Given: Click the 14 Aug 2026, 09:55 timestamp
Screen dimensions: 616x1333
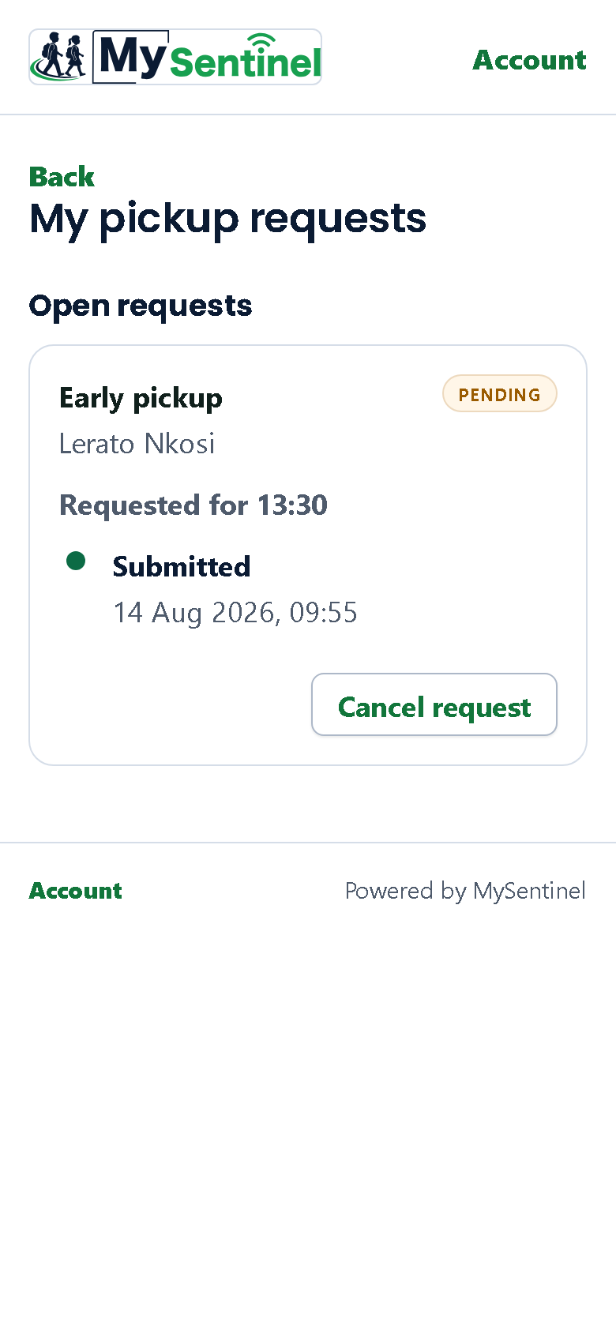Looking at the screenshot, I should (x=235, y=613).
